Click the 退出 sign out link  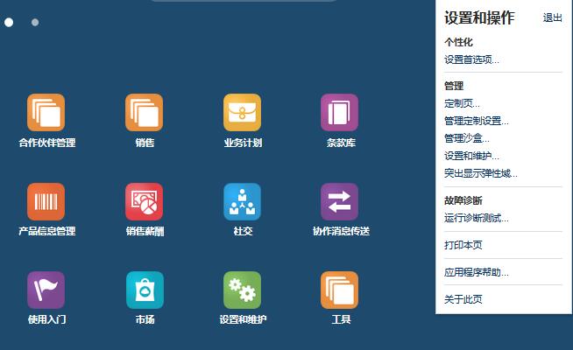click(x=552, y=17)
